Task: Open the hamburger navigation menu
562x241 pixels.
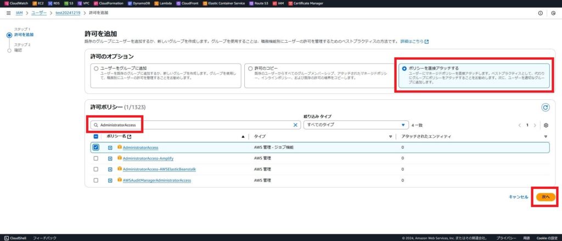Action: pyautogui.click(x=9, y=13)
